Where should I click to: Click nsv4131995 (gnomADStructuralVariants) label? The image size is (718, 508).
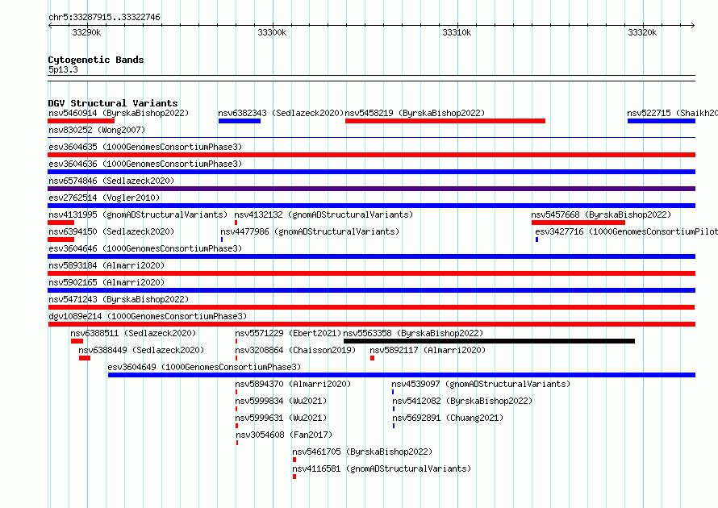(138, 214)
